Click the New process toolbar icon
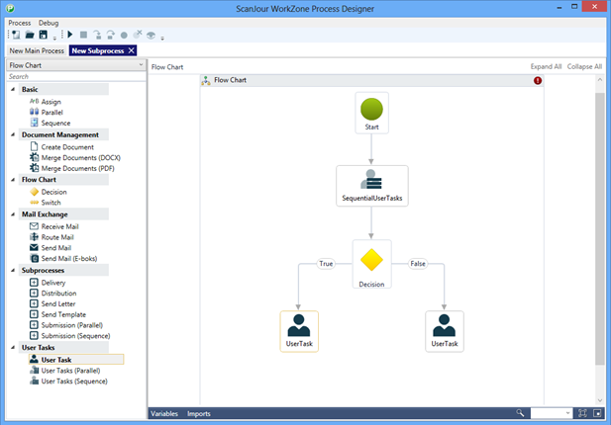 16,35
